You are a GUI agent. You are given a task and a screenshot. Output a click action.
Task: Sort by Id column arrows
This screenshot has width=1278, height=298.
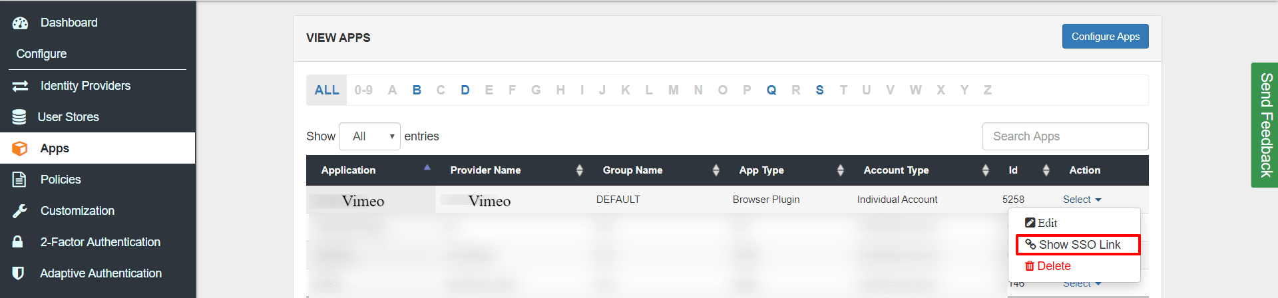(x=1046, y=170)
